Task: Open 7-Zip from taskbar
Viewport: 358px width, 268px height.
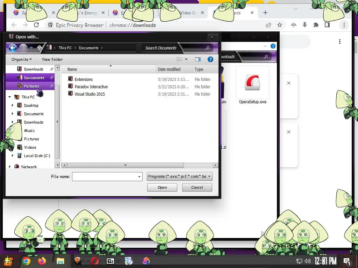Action: pyautogui.click(x=110, y=261)
